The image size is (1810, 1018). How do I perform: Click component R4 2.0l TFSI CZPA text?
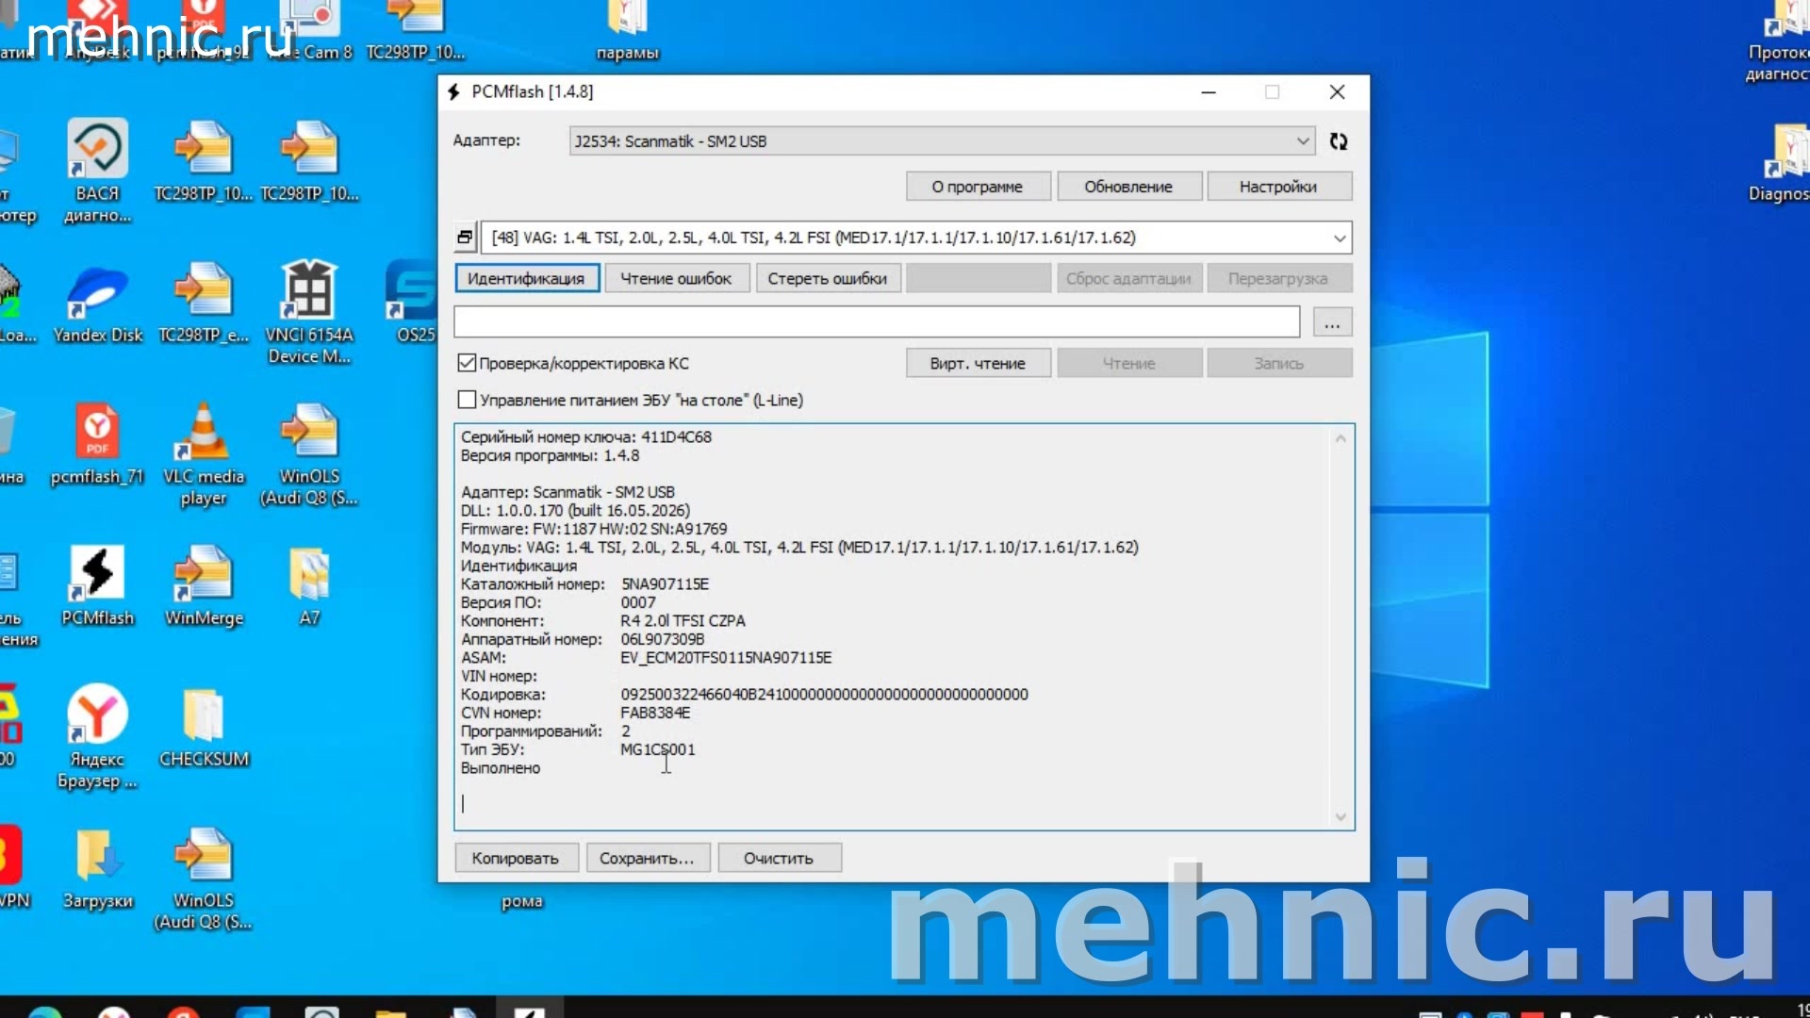click(683, 621)
